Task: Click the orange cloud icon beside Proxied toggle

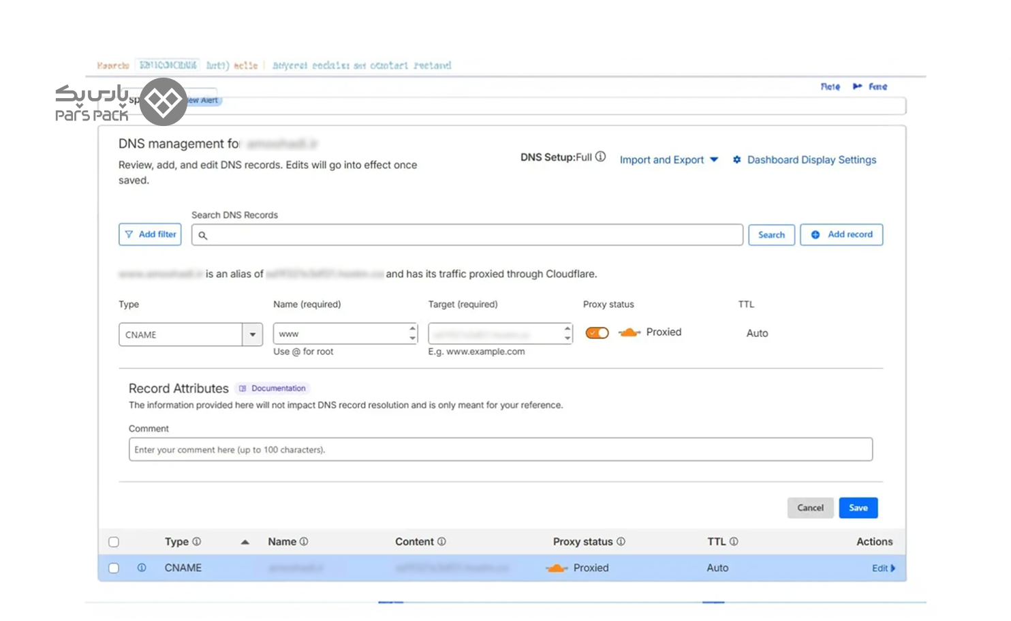Action: pyautogui.click(x=629, y=332)
